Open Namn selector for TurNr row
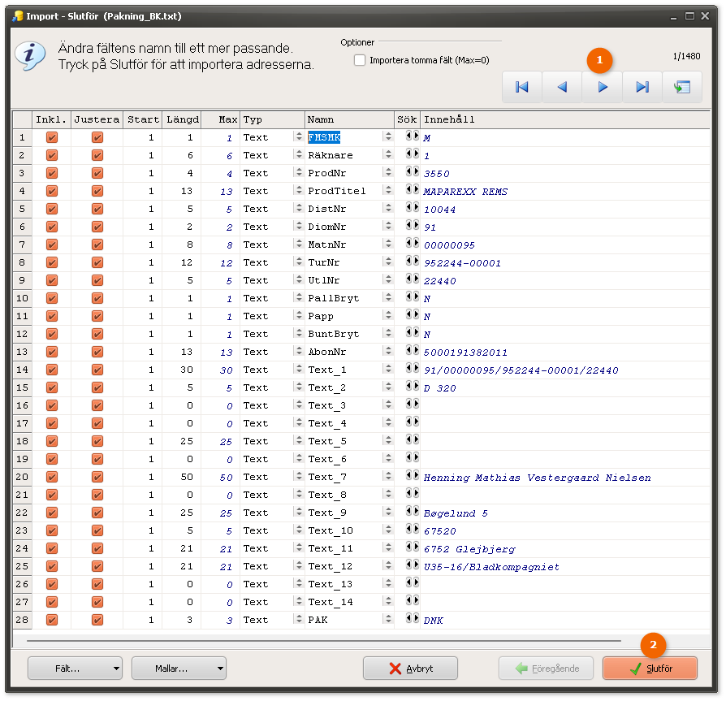The image size is (726, 701). (388, 262)
